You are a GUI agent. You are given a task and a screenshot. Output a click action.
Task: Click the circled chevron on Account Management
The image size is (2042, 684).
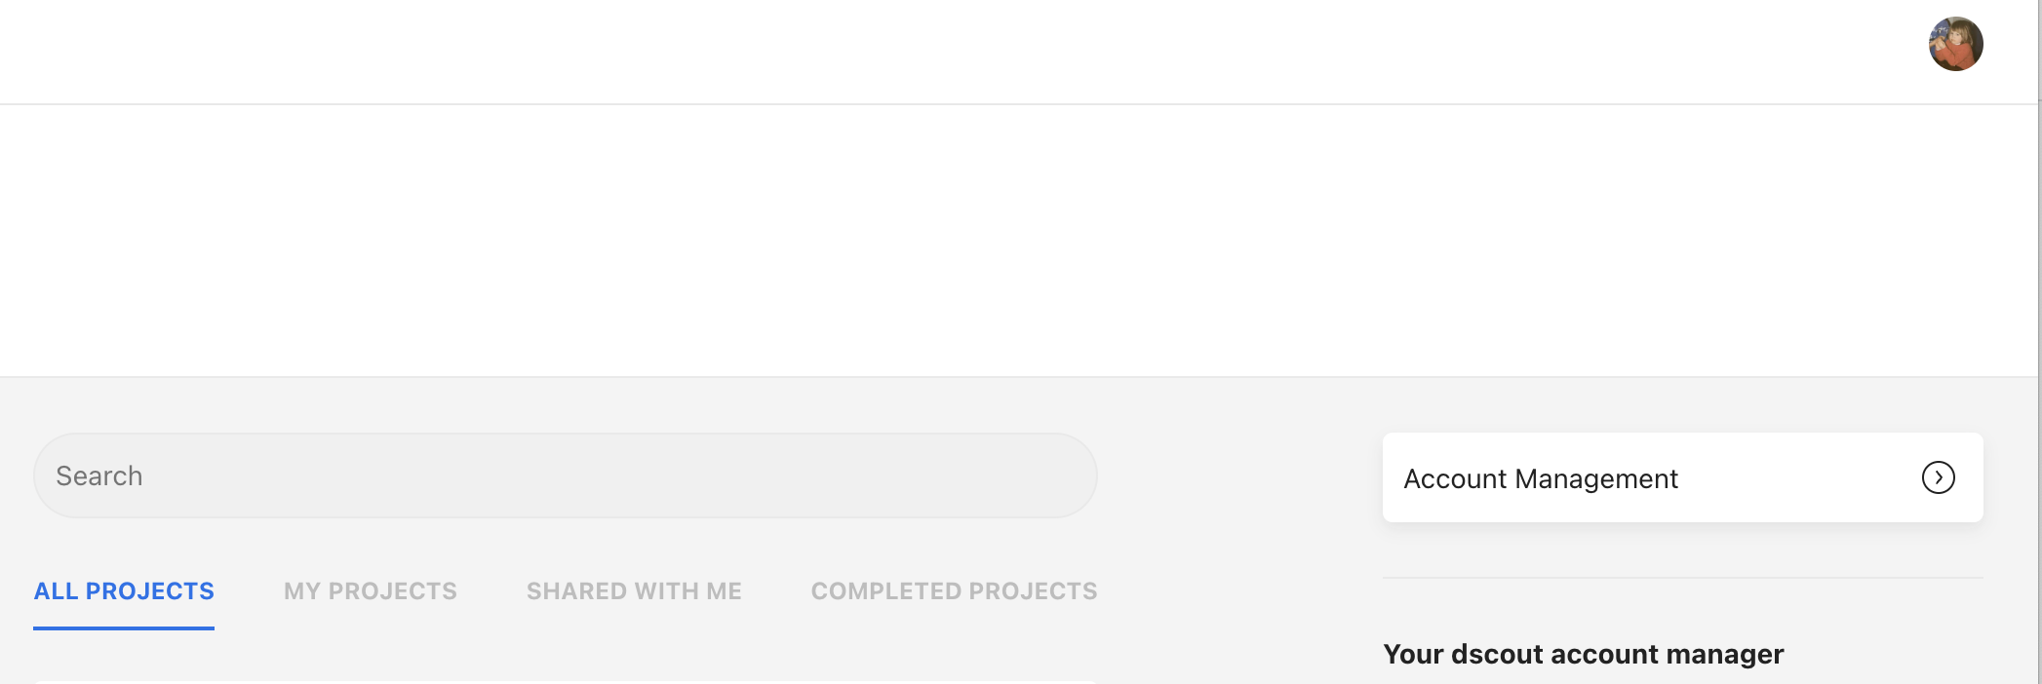[1938, 477]
